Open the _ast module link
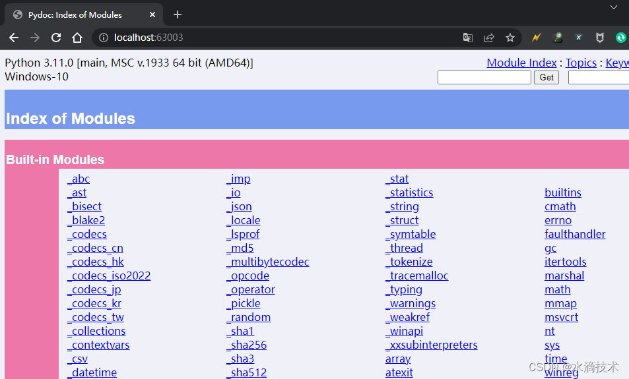Viewport: 629px width, 379px height. tap(77, 192)
